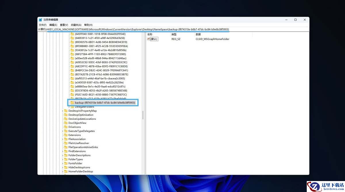Click the ab string value icon for (默认)

(148, 39)
